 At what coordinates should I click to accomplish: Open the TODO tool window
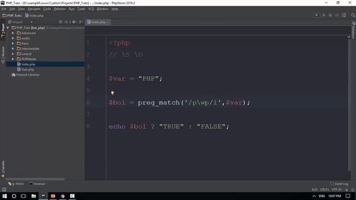pos(16,184)
